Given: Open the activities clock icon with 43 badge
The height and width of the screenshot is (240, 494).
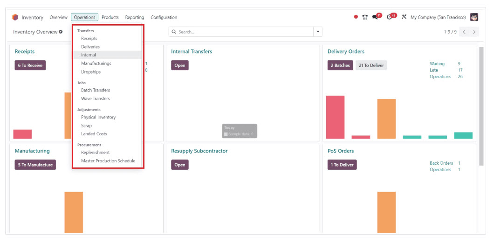Looking at the screenshot, I should (391, 17).
